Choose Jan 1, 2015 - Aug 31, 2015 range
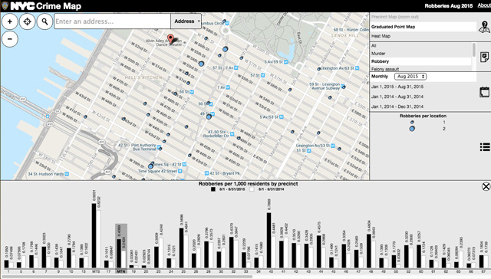This screenshot has width=491, height=279. 397,87
